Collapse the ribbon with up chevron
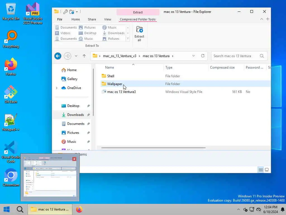Screen dimensions: 286x215 (261, 19)
